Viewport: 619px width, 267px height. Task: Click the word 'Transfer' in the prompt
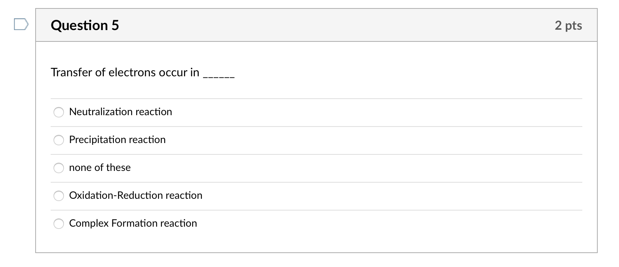pyautogui.click(x=71, y=73)
